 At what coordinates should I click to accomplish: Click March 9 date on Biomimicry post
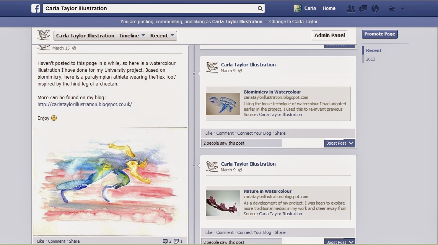tap(228, 71)
